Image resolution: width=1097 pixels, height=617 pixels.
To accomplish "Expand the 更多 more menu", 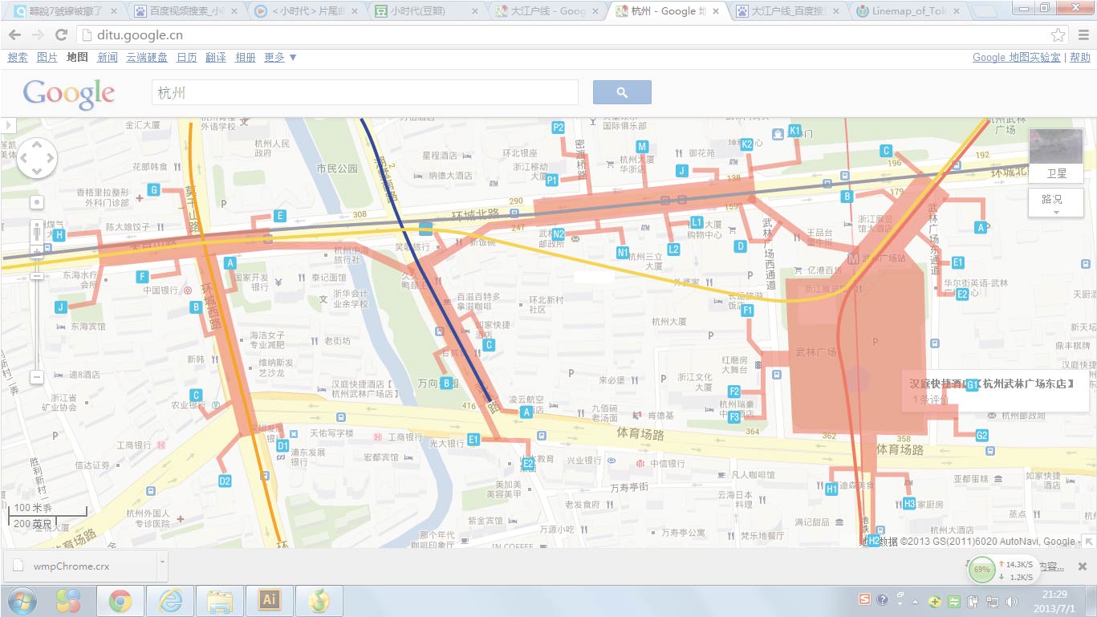I will point(280,58).
